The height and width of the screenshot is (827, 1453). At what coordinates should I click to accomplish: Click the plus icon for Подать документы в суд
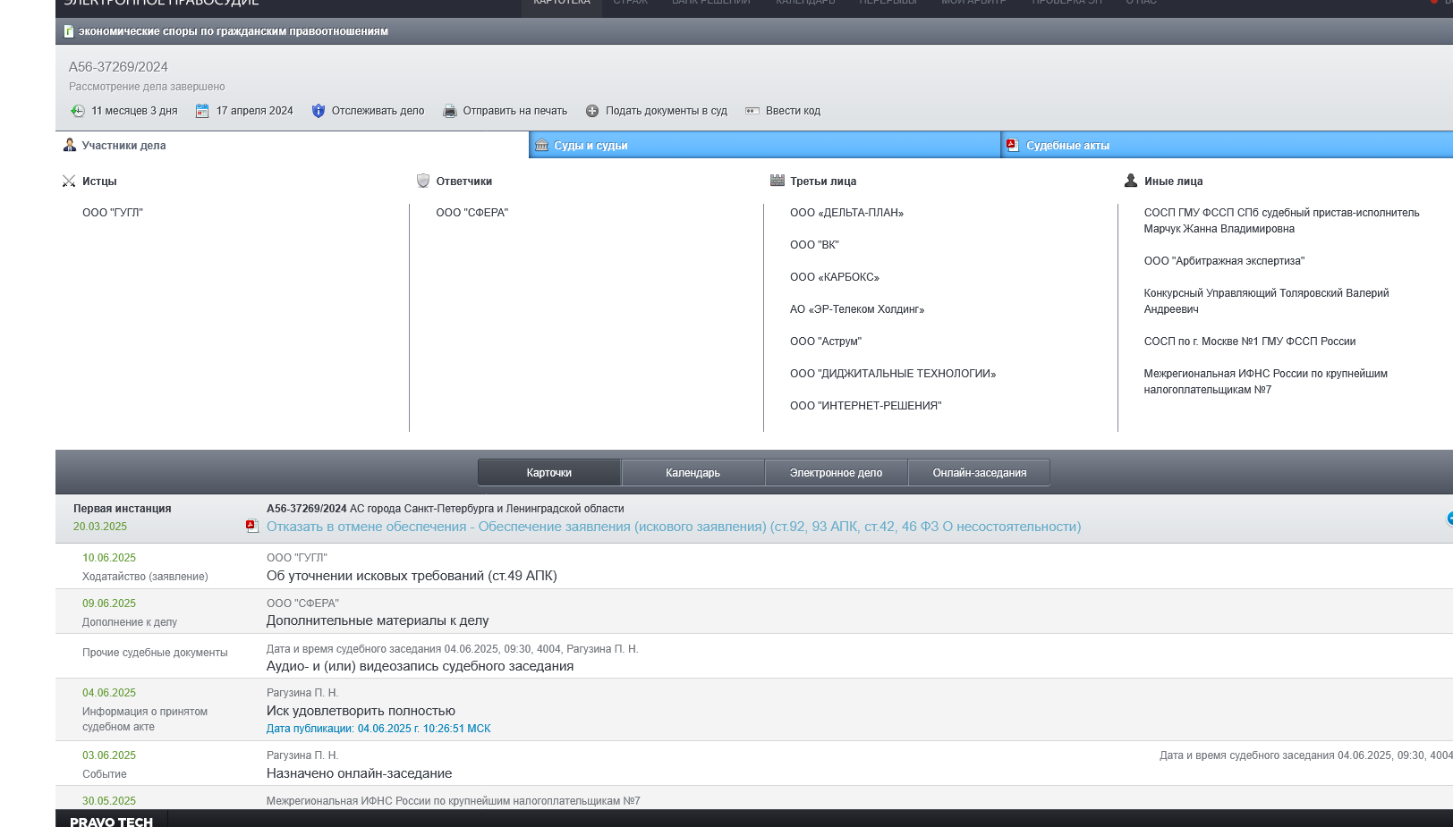(x=592, y=111)
